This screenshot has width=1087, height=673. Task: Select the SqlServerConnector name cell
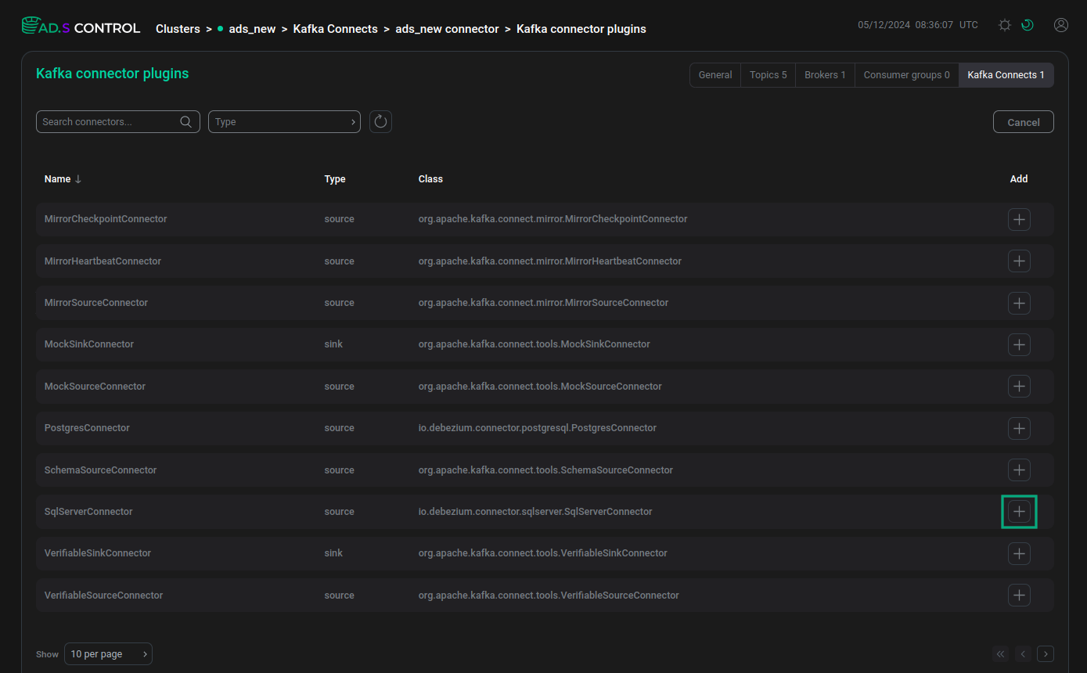coord(88,512)
